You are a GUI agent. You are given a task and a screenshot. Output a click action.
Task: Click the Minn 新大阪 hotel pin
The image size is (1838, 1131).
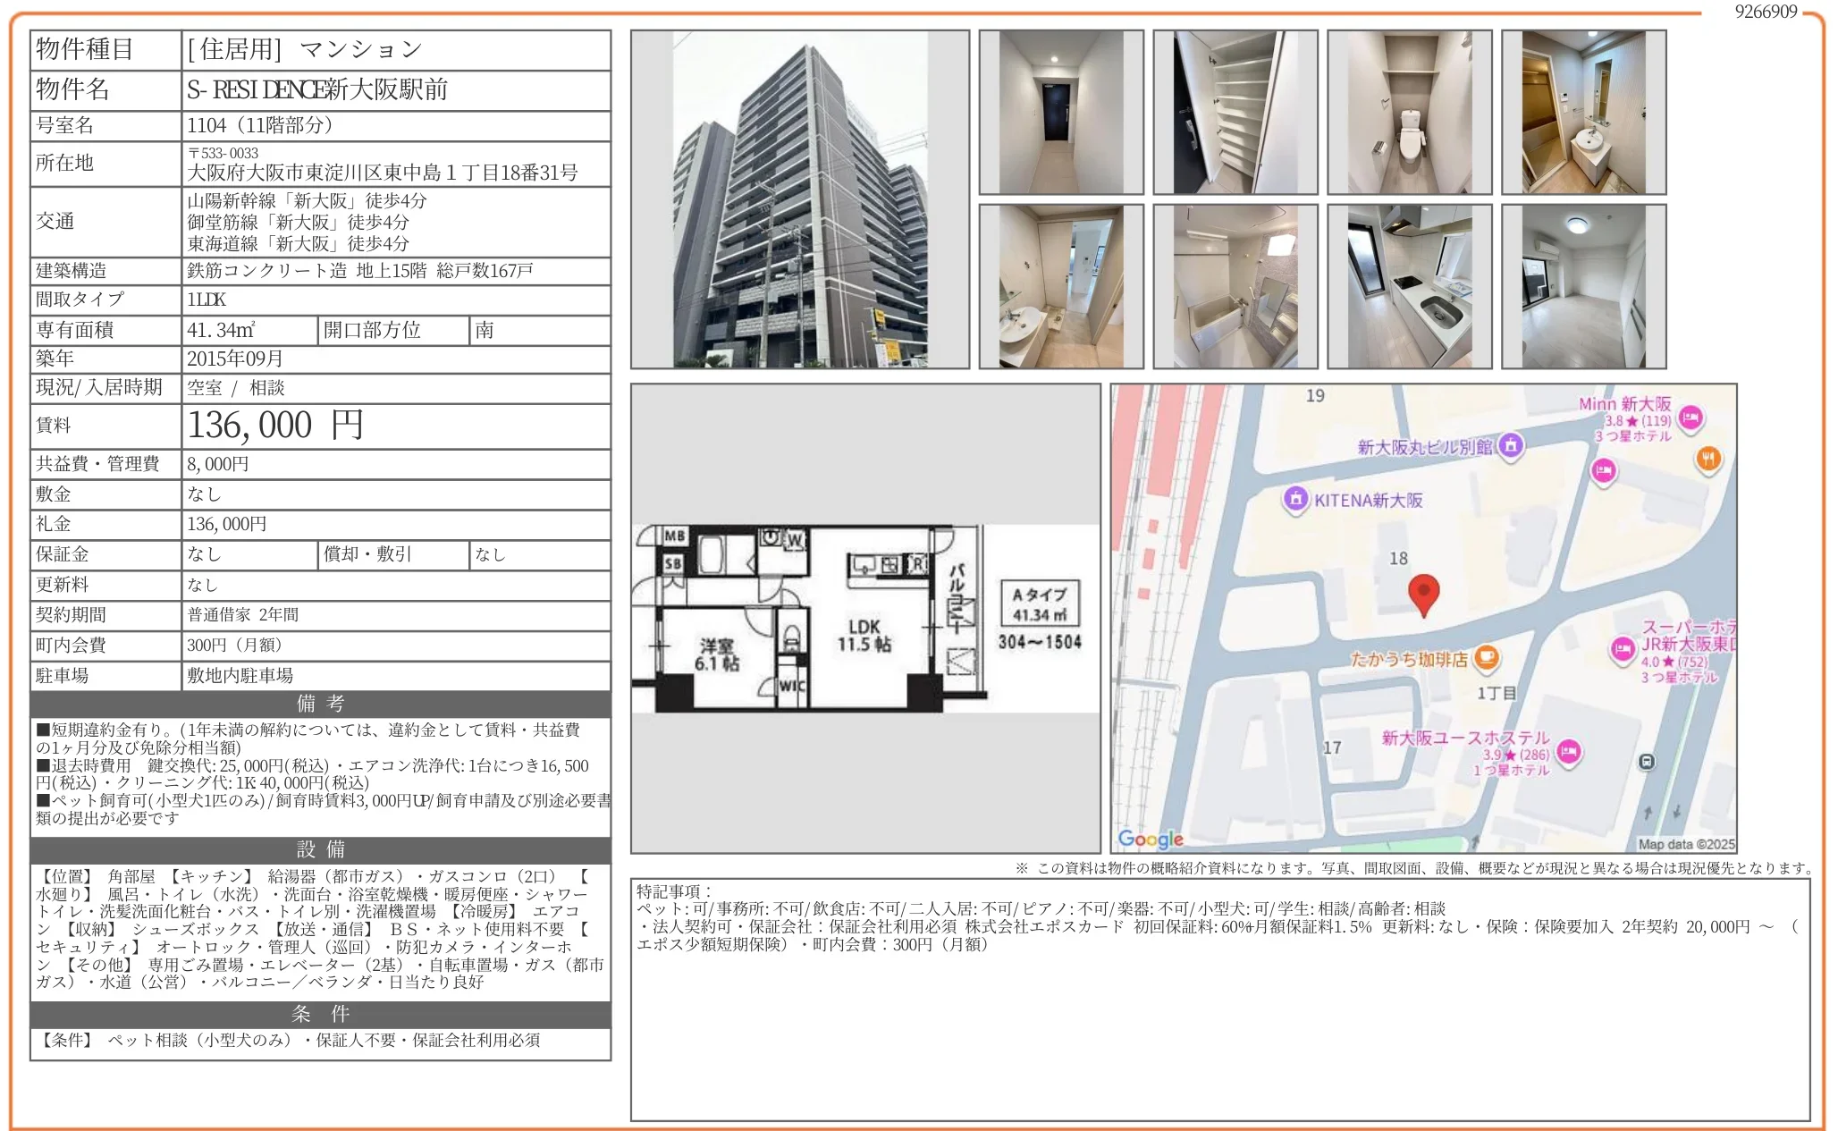(x=1690, y=417)
